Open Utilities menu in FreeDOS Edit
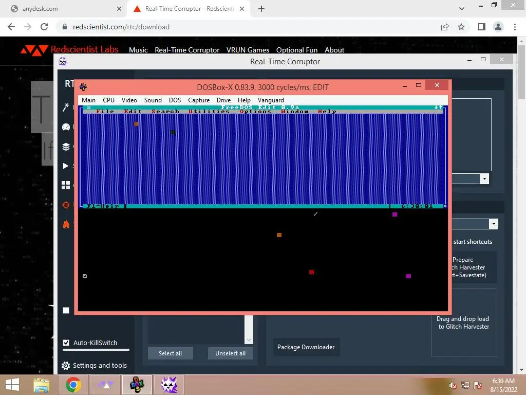Screen dimensions: 526x395 click(209, 112)
